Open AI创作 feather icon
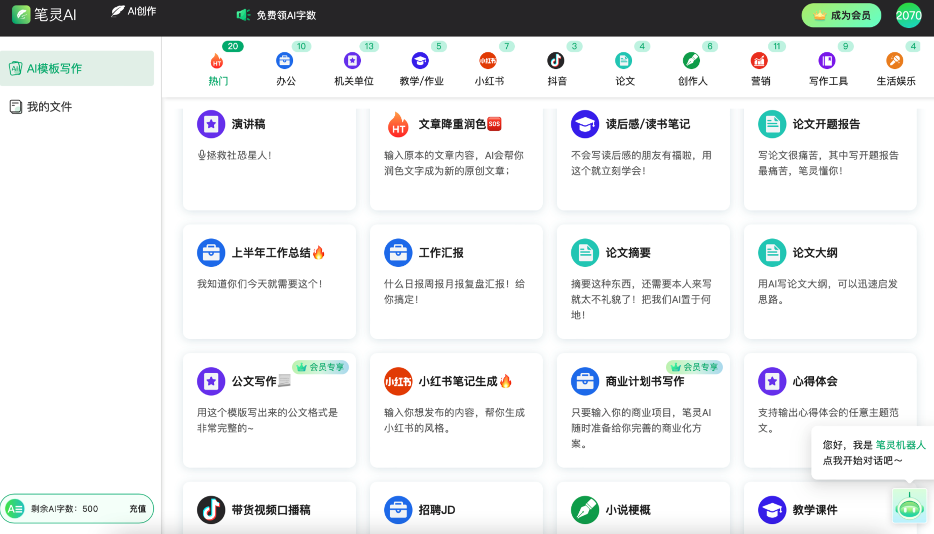The image size is (934, 534). tap(118, 11)
